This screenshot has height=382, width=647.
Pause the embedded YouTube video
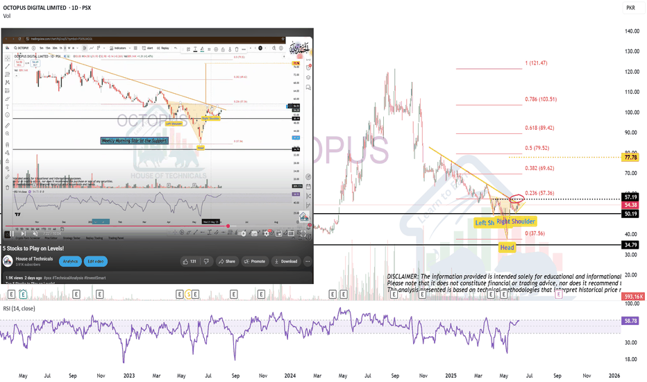(12, 234)
